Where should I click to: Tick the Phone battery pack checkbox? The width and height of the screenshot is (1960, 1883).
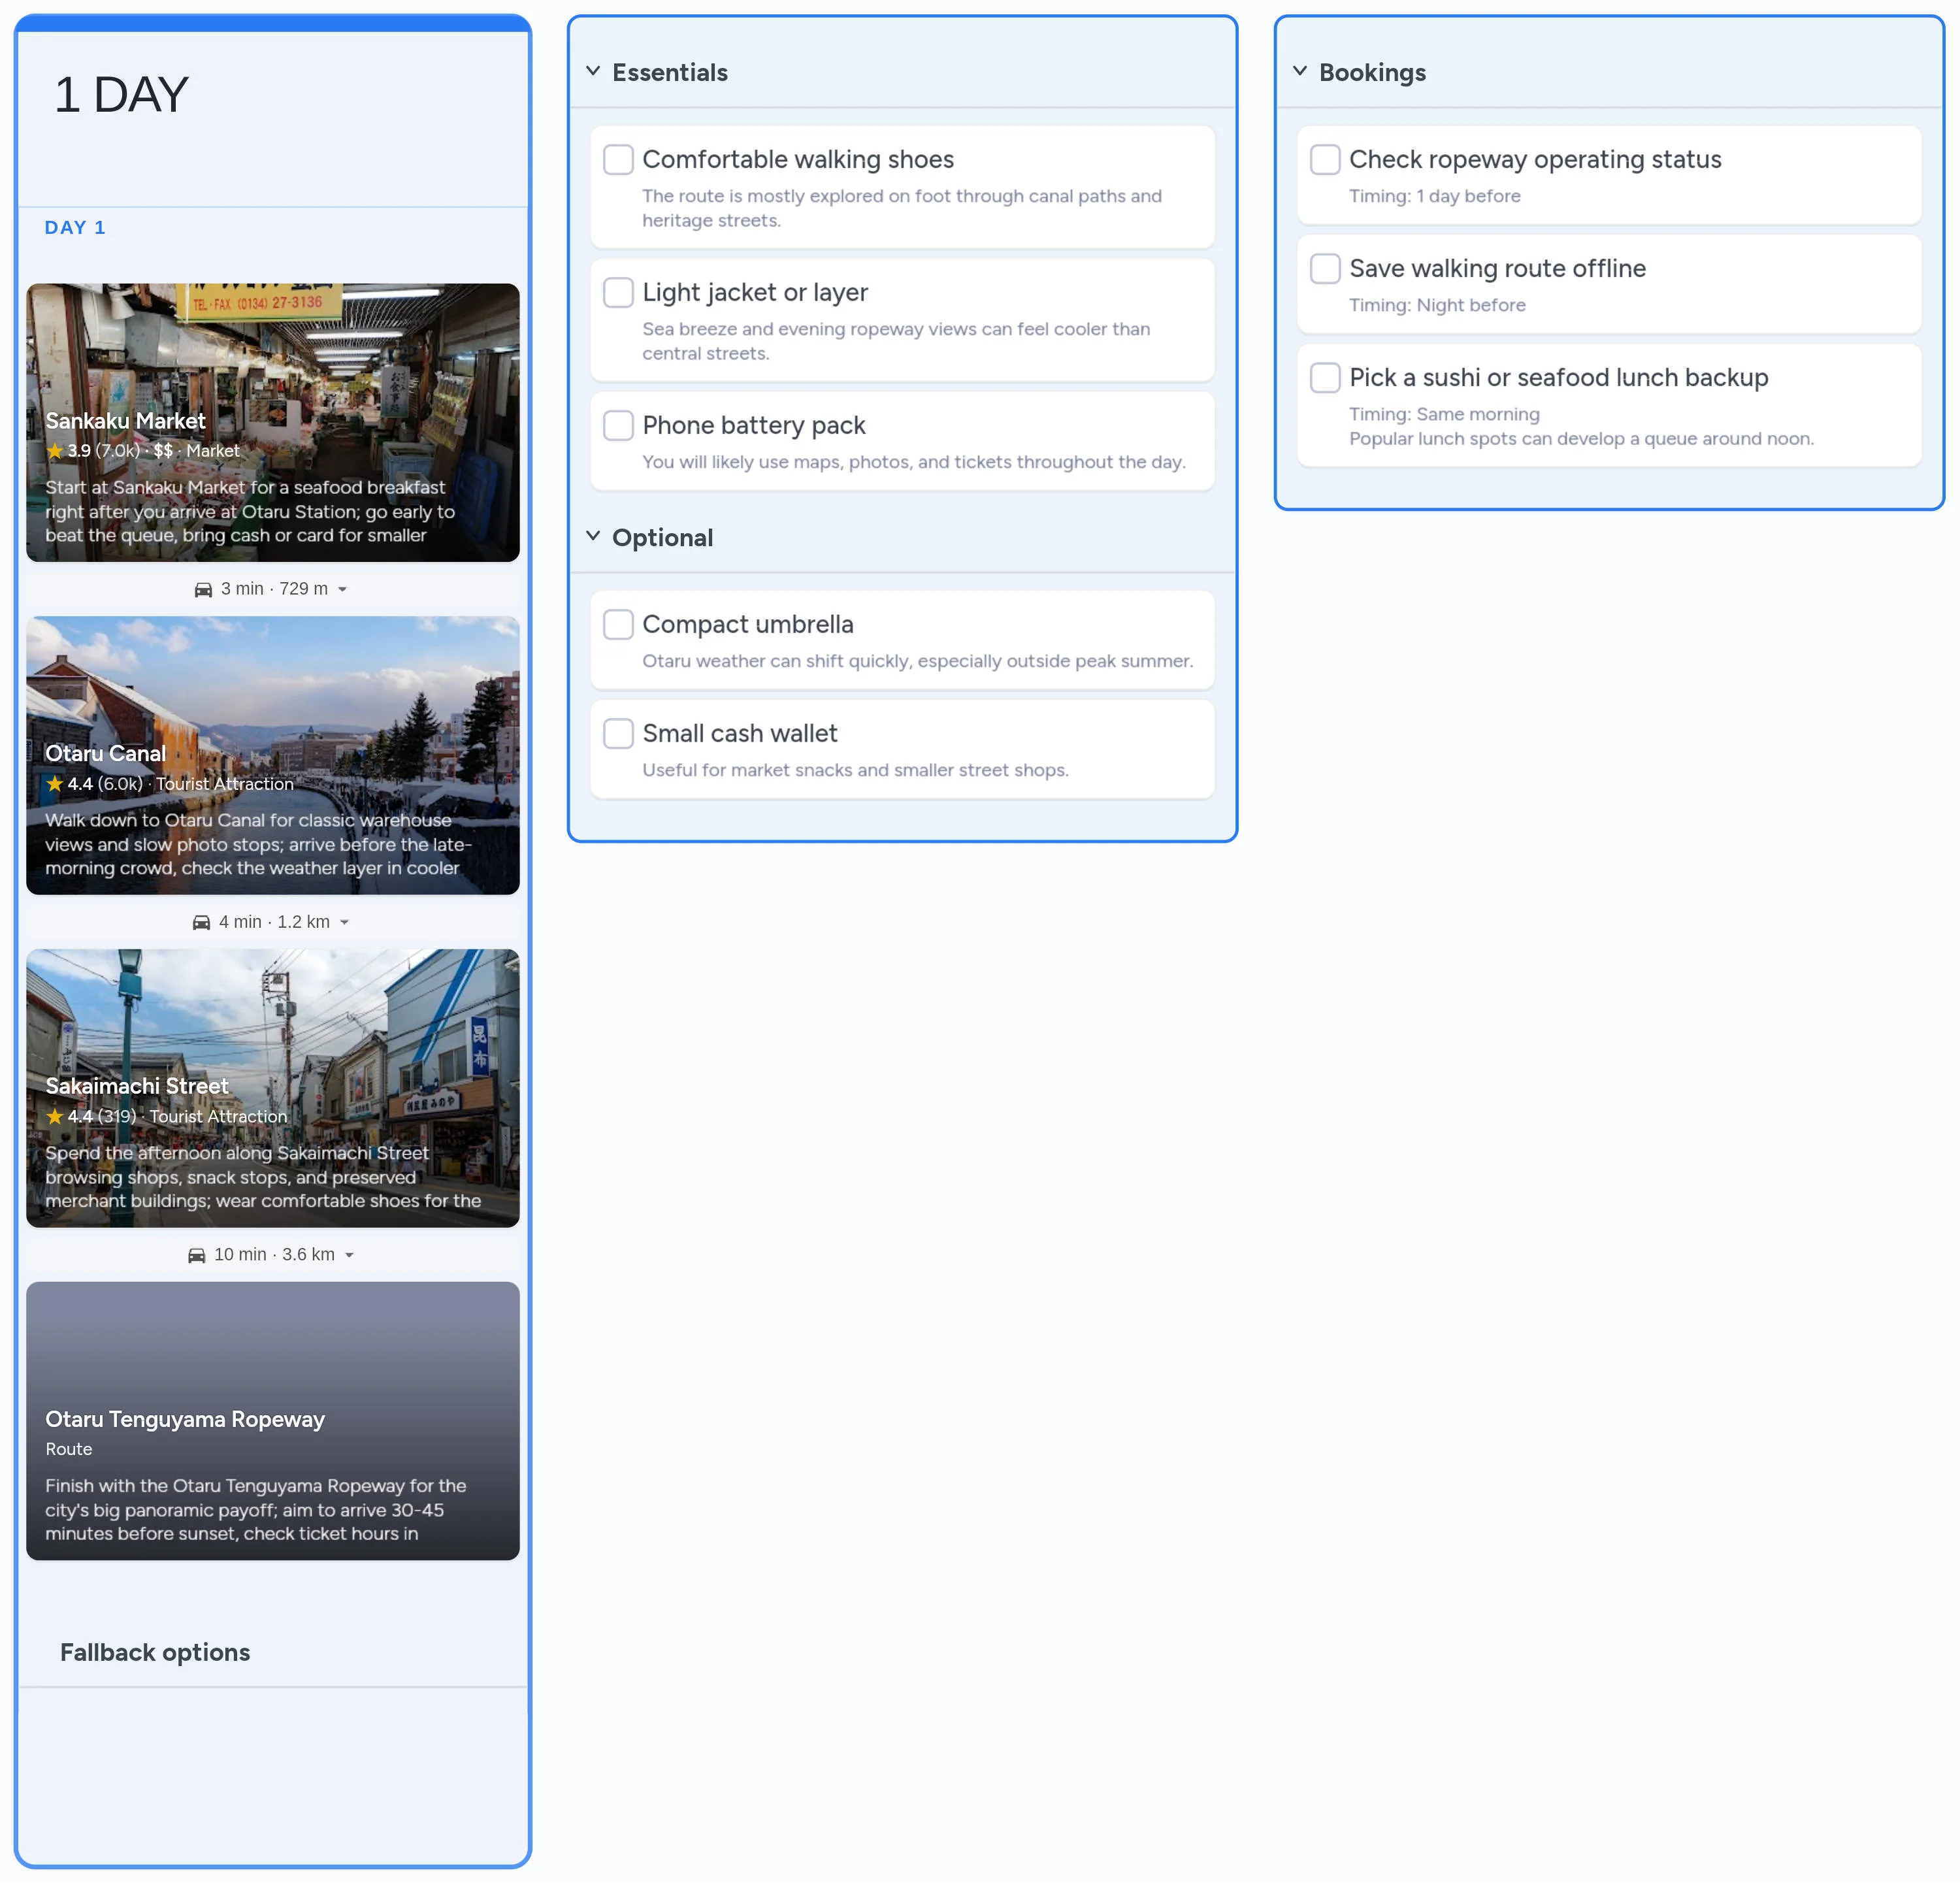(x=618, y=426)
